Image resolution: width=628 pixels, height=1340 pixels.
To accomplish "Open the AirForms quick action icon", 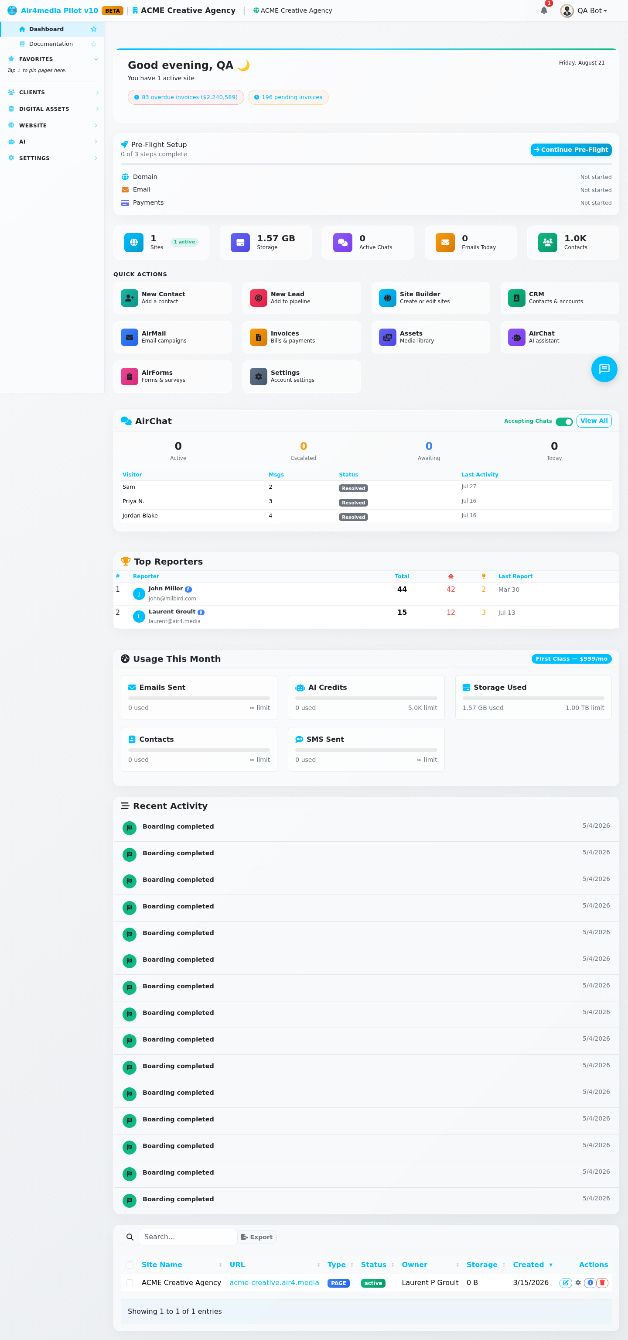I will click(130, 376).
